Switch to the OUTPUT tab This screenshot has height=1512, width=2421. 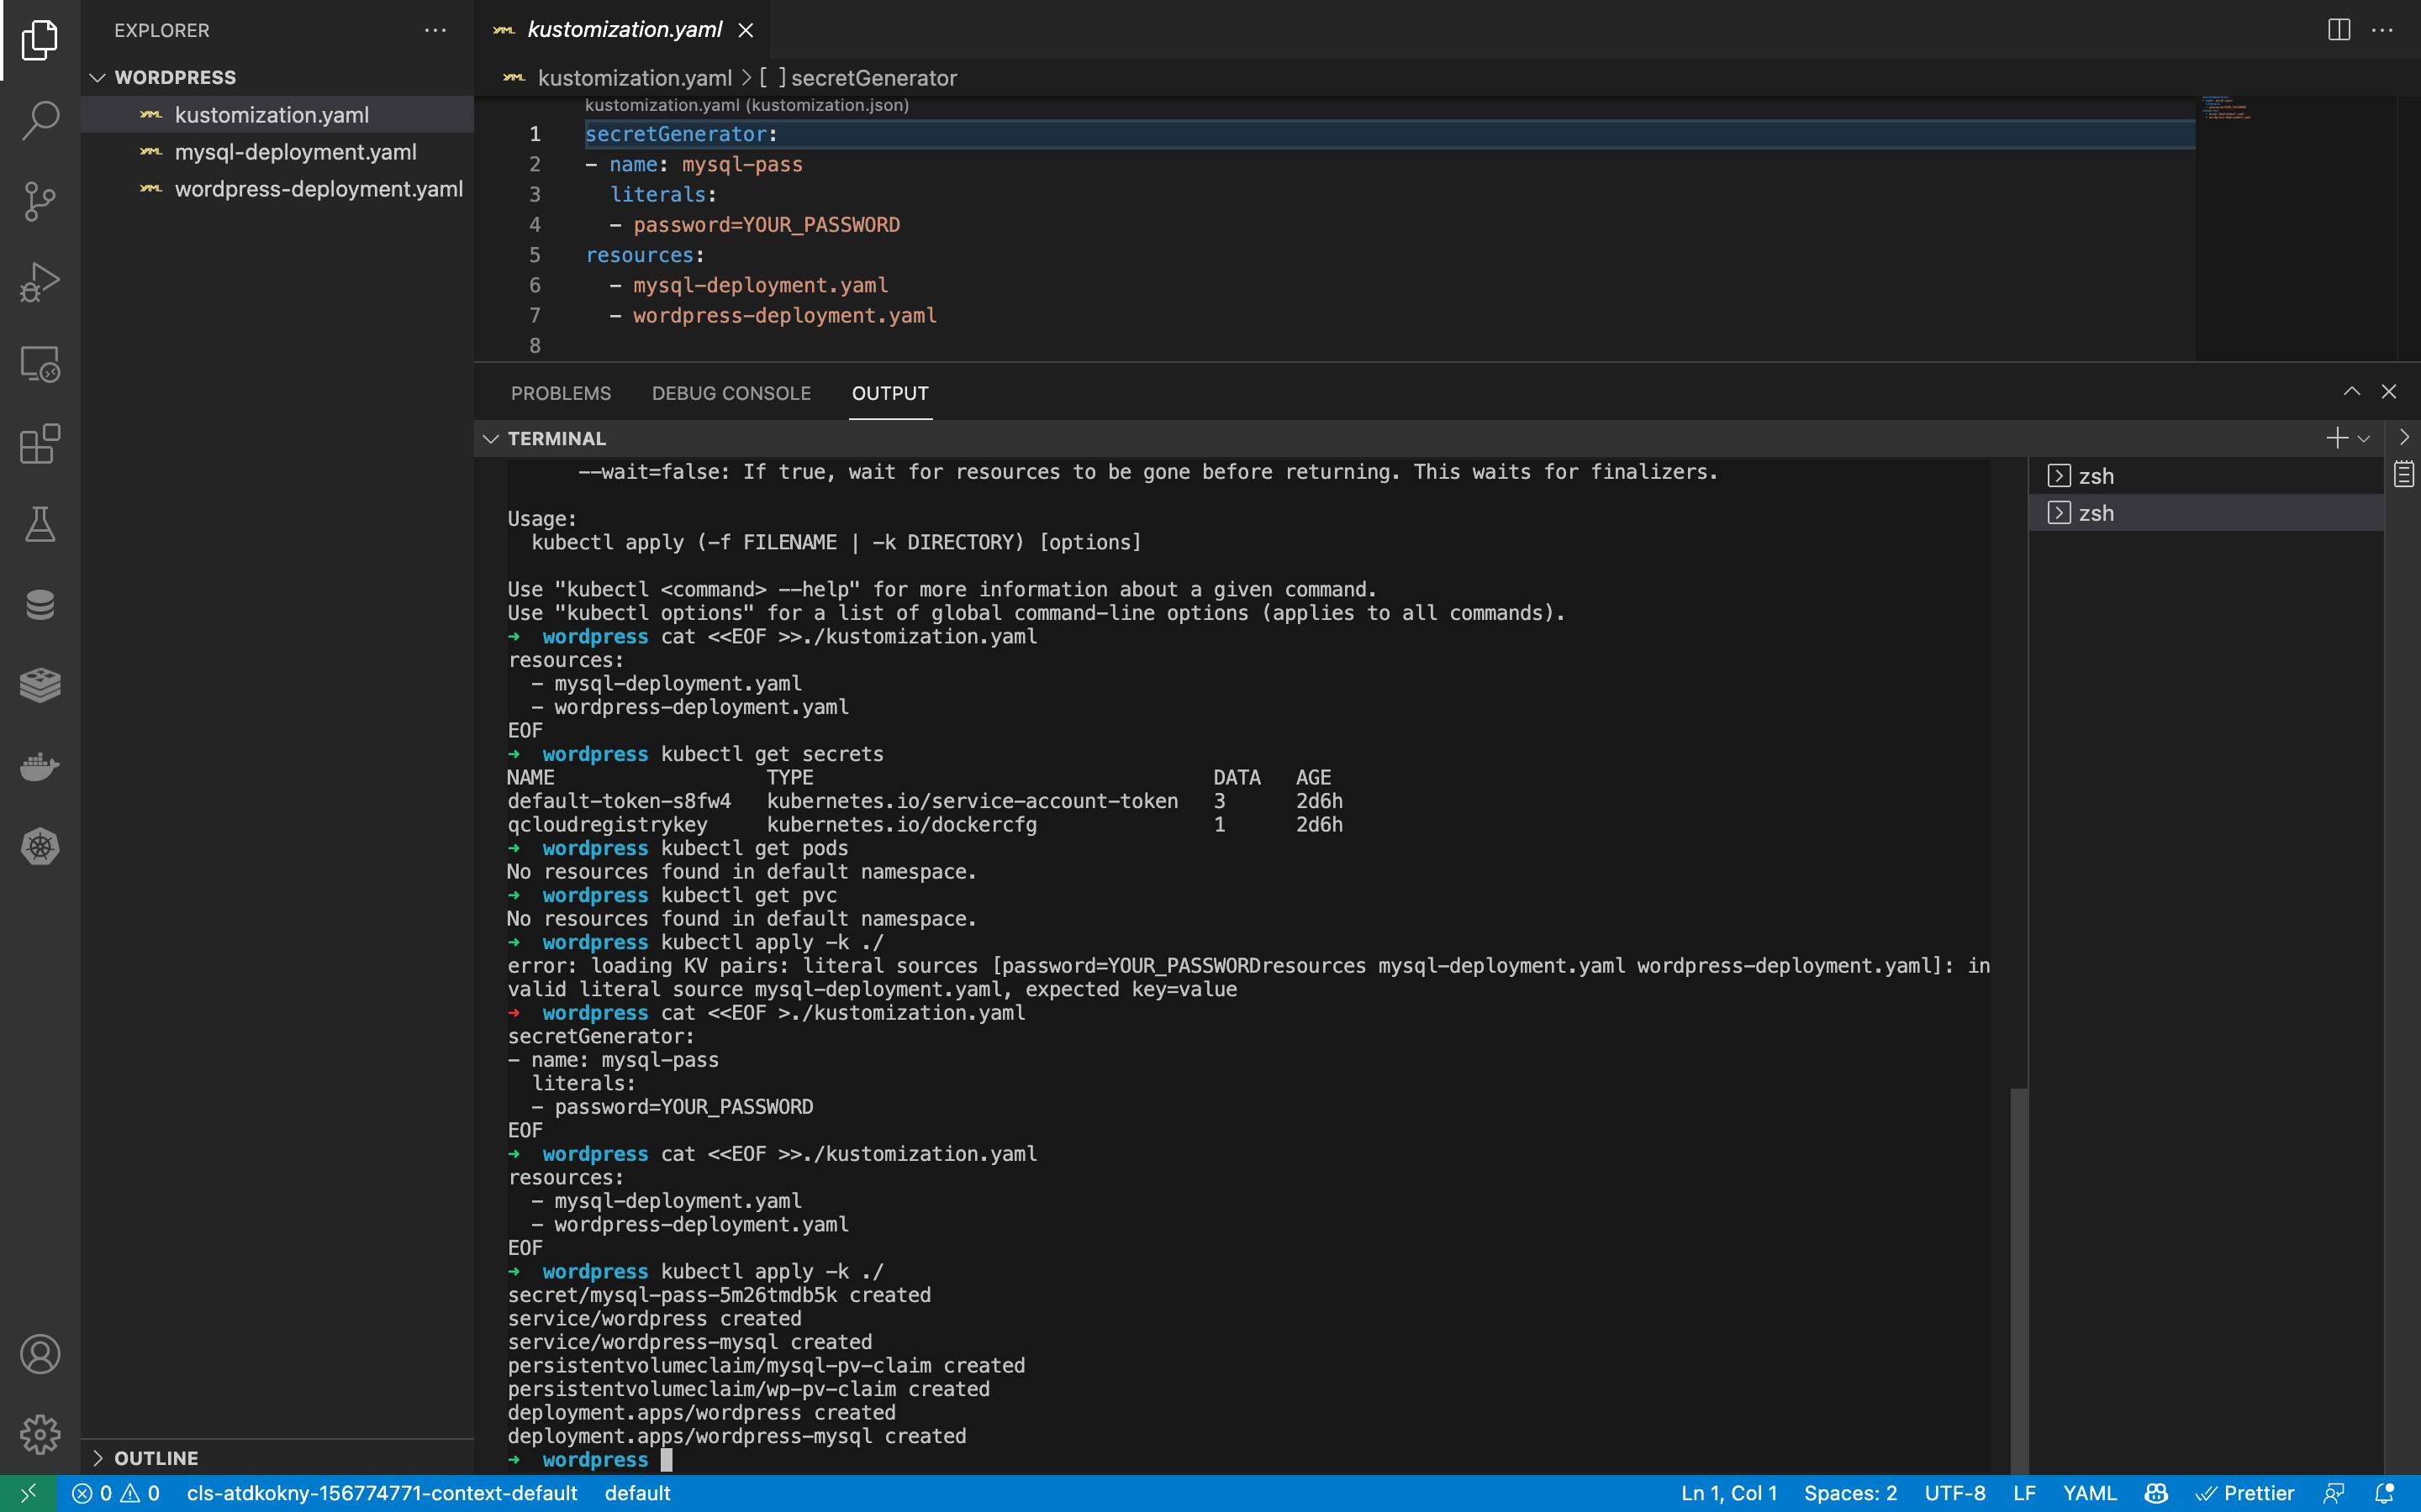tap(889, 393)
